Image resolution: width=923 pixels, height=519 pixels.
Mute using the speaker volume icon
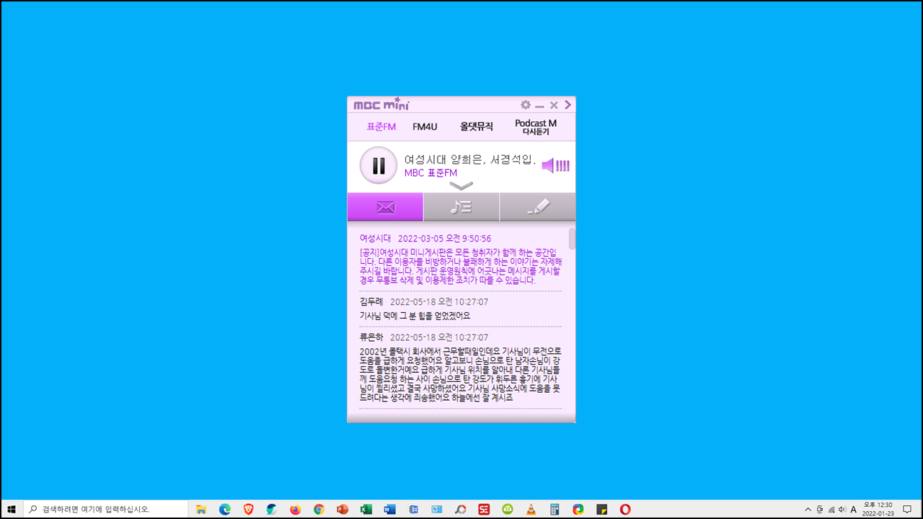tap(548, 166)
